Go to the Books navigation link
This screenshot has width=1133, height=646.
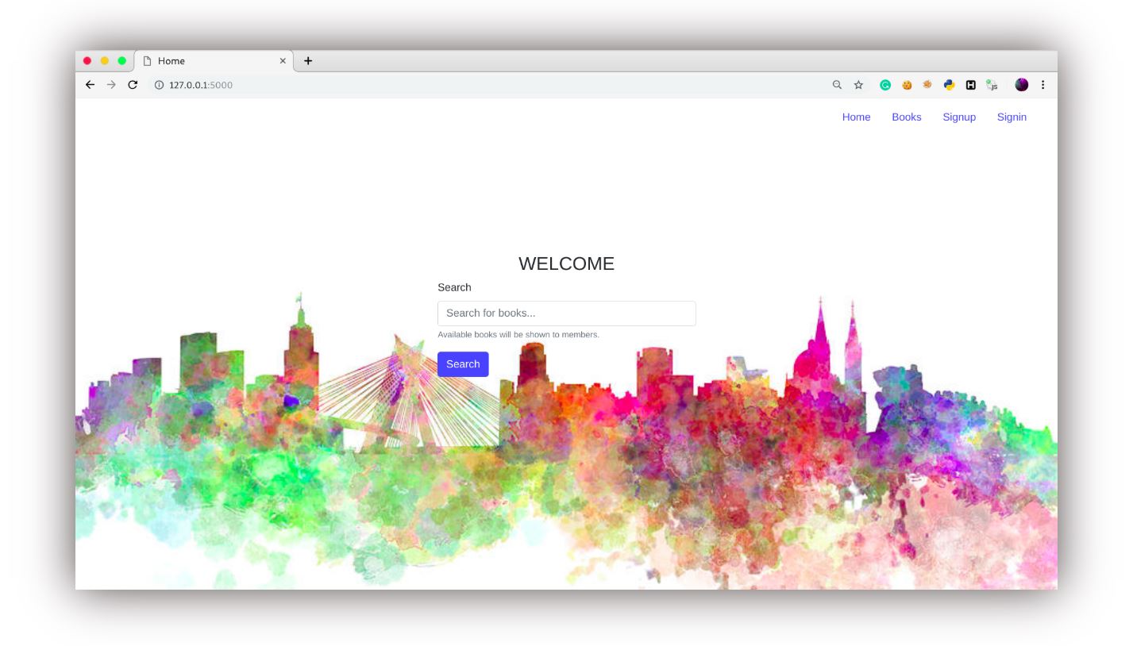[907, 117]
